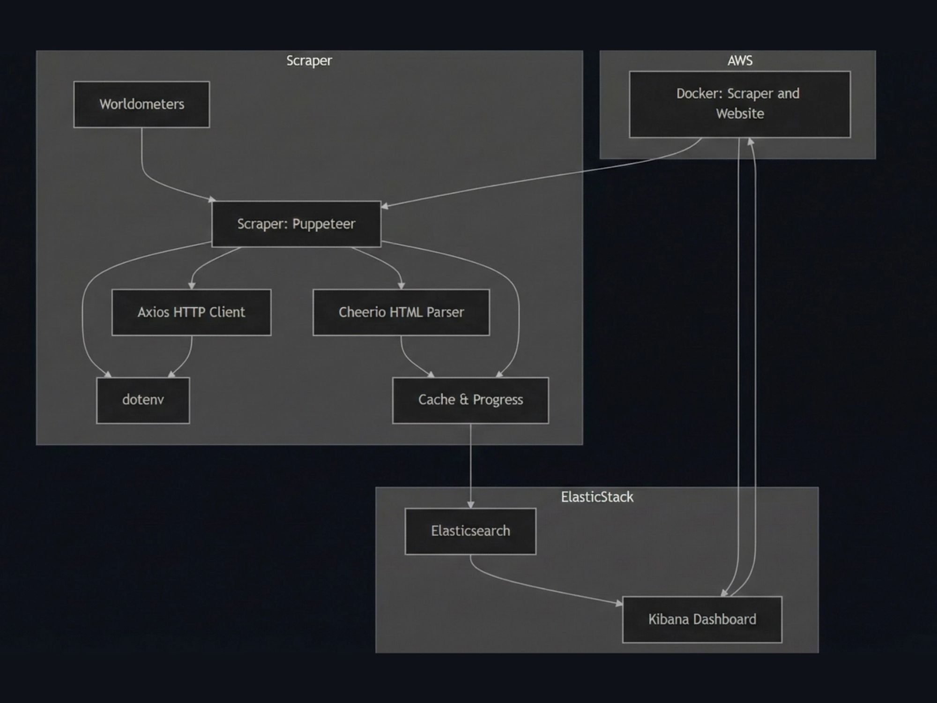Screen dimensions: 937x703
Task: Click the Axios HTTP Client box
Action: tap(191, 312)
